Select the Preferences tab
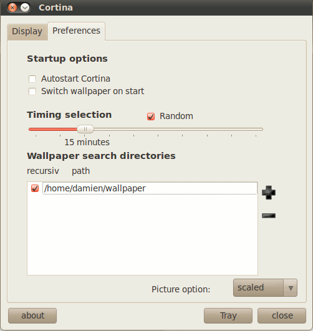 coord(76,31)
